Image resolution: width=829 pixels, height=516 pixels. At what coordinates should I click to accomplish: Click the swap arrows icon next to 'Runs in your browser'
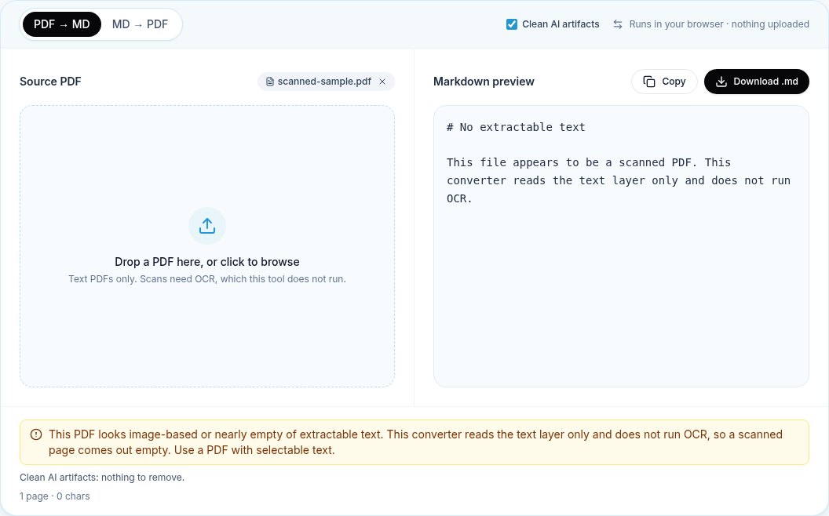[618, 24]
